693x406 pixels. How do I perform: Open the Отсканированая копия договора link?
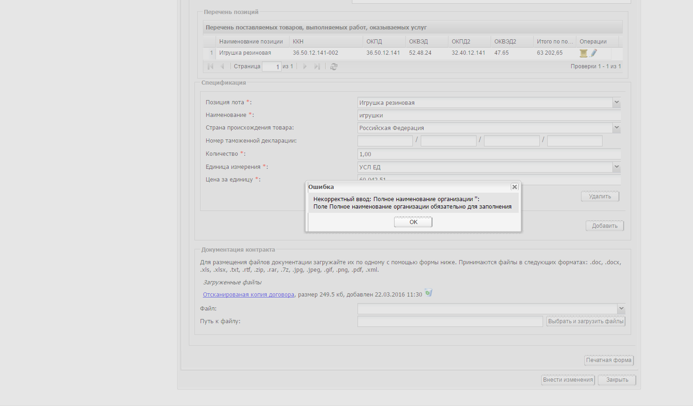pos(248,295)
